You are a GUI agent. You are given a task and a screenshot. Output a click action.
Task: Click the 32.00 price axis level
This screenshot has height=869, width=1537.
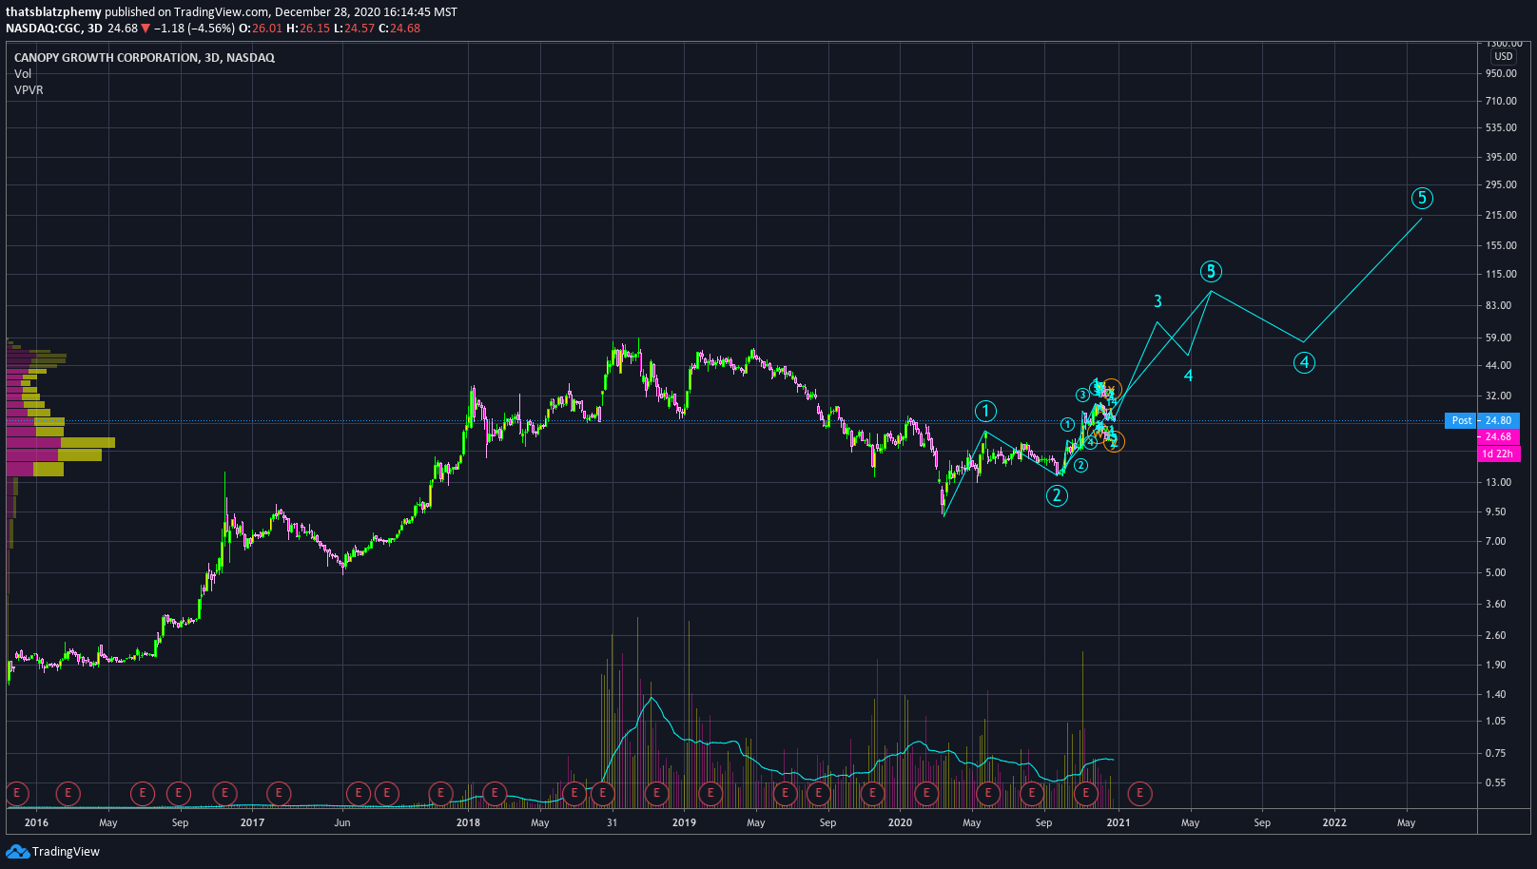1498,396
